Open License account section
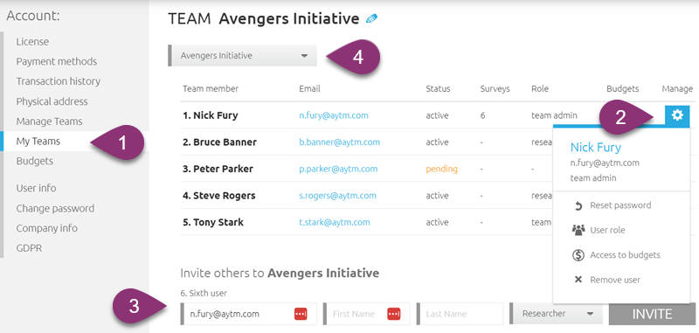The height and width of the screenshot is (333, 699). click(x=32, y=41)
